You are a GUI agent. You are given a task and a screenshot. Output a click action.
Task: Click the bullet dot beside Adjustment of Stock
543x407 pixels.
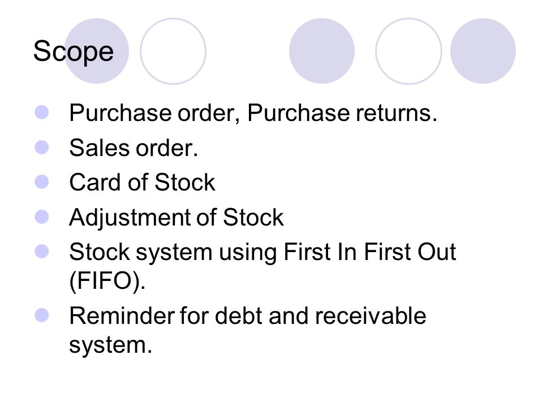[42, 217]
